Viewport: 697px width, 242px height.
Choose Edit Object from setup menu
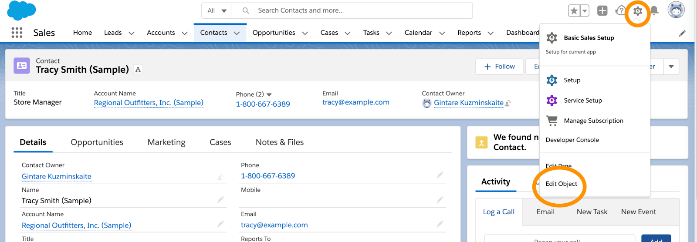562,184
